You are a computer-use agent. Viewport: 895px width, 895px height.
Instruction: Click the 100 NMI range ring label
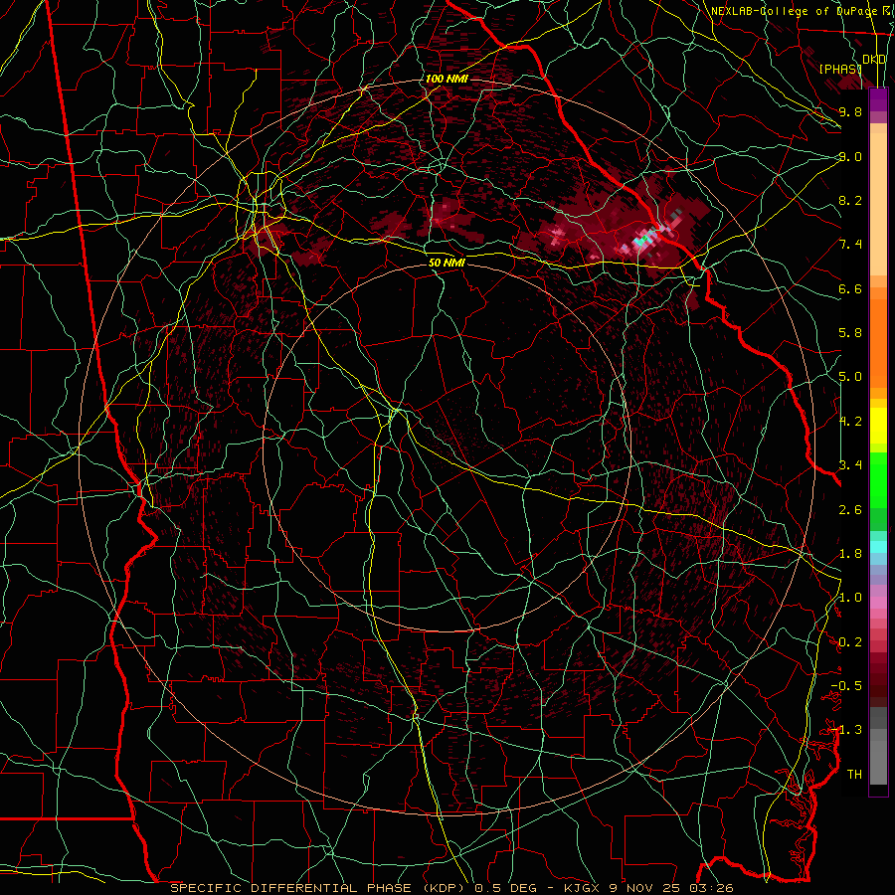coord(447,79)
